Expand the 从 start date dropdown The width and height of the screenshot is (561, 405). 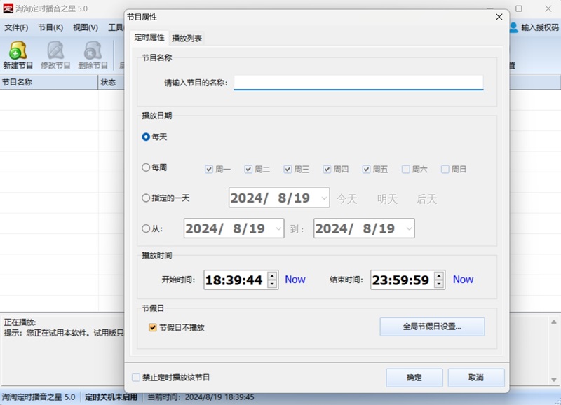278,228
